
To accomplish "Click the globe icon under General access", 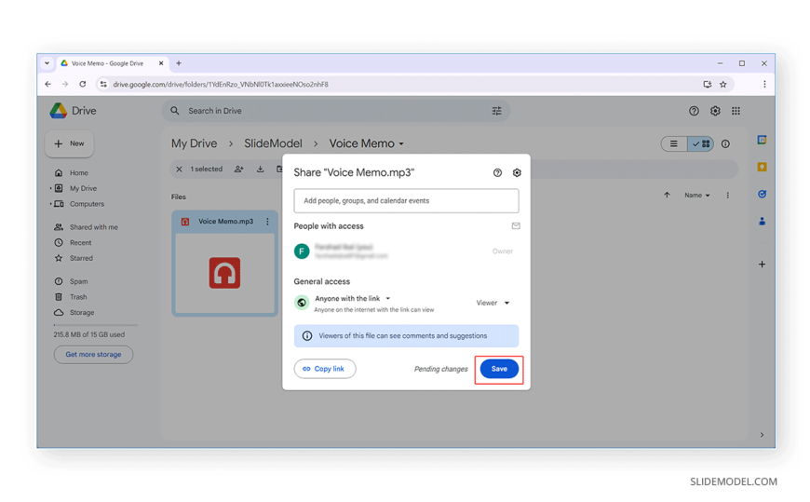I will 302,303.
